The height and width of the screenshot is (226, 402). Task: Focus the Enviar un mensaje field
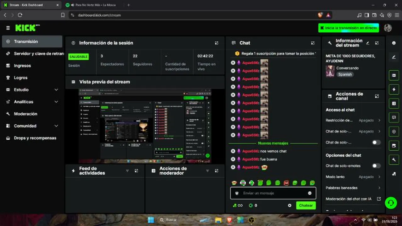pos(273,193)
